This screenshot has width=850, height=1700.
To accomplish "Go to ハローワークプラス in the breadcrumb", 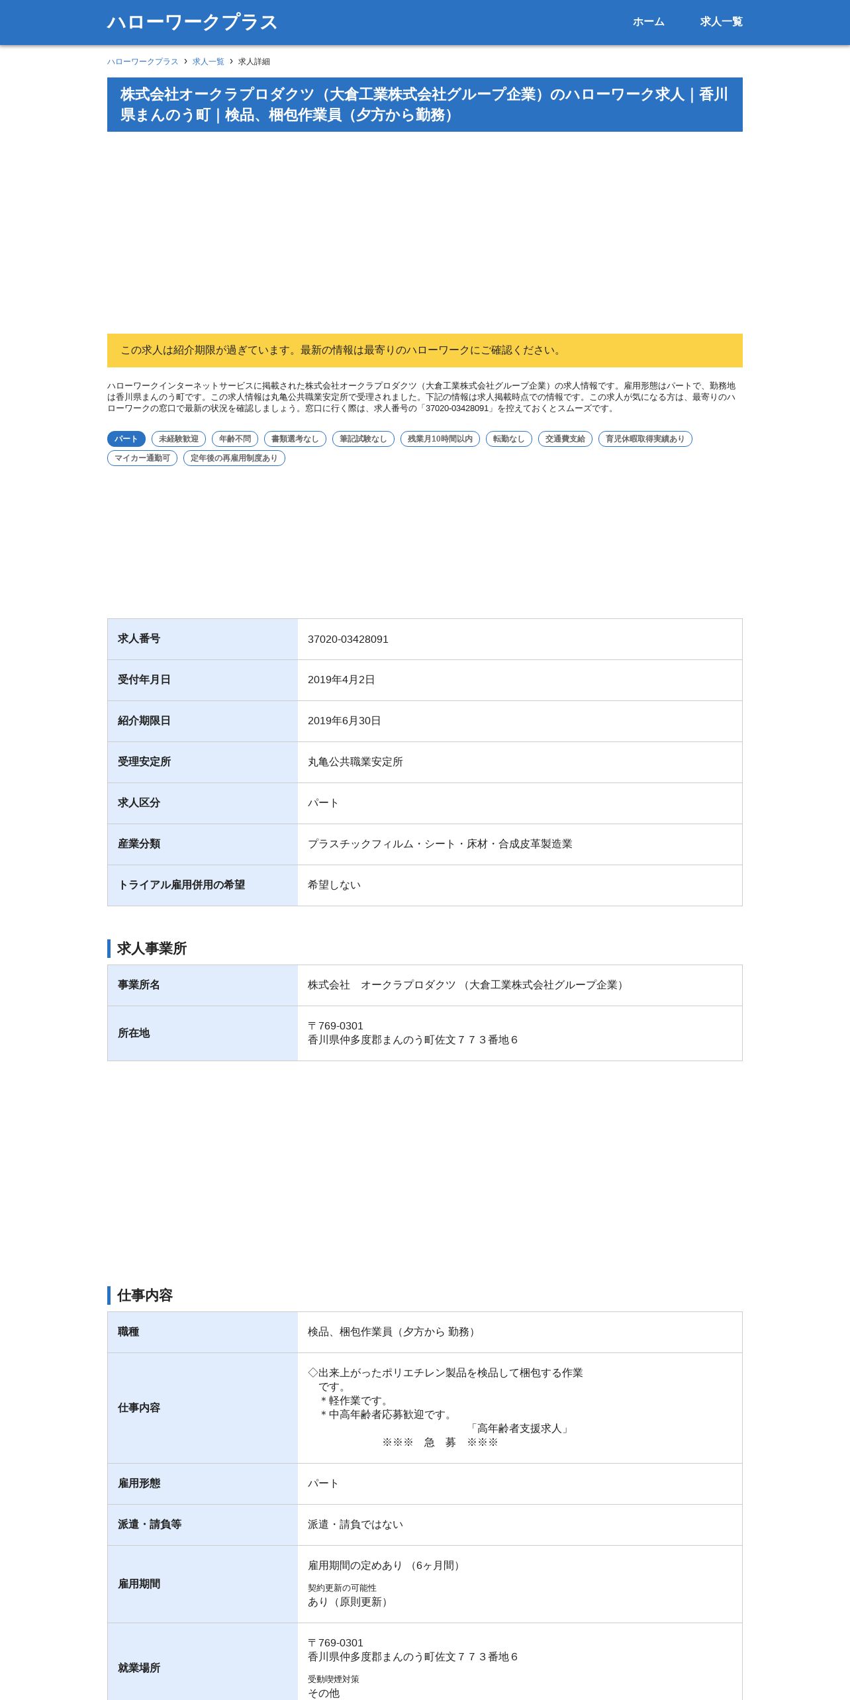I will coord(143,62).
